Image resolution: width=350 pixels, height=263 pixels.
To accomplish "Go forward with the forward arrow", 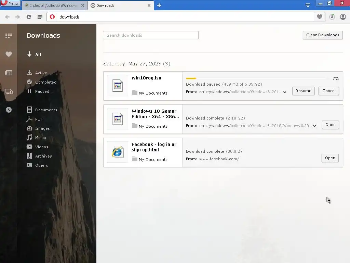I will coord(18,17).
